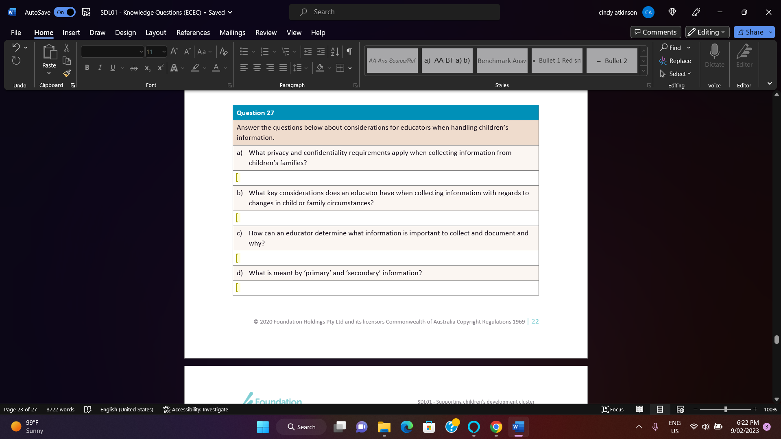This screenshot has width=781, height=439.
Task: Open the Insert ribbon tab
Action: click(x=71, y=33)
